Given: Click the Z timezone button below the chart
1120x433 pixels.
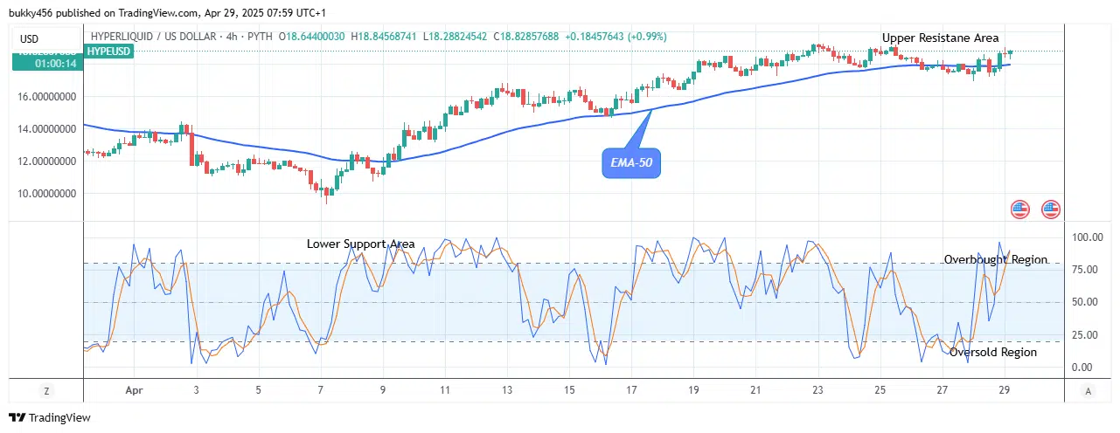Looking at the screenshot, I should (x=45, y=391).
